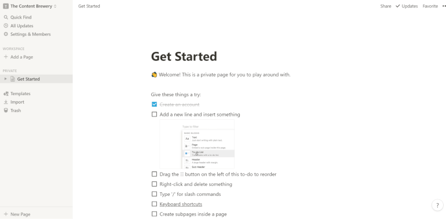Open All Updates clock icon

tap(6, 25)
